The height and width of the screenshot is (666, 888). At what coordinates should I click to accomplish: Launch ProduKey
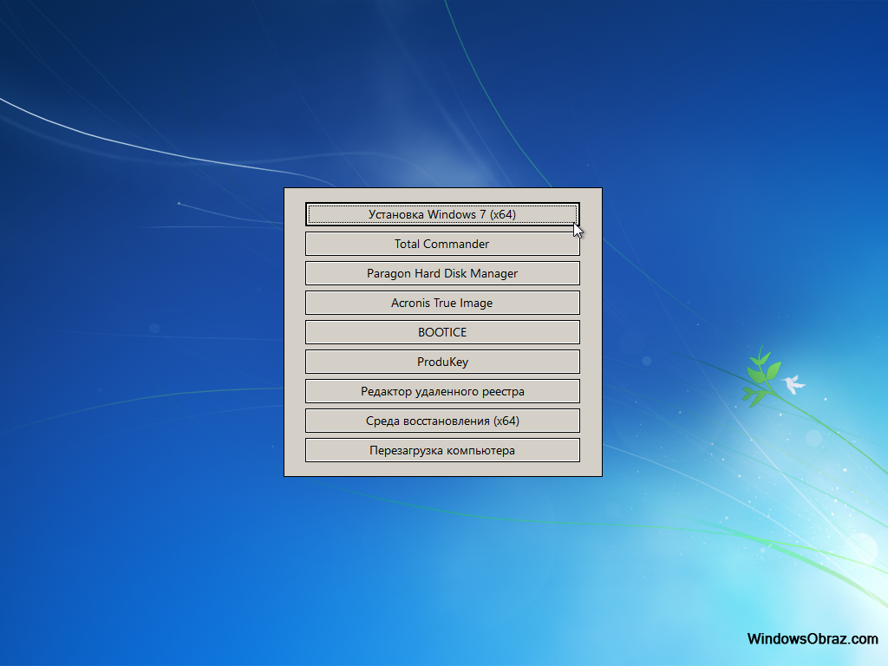(x=442, y=362)
